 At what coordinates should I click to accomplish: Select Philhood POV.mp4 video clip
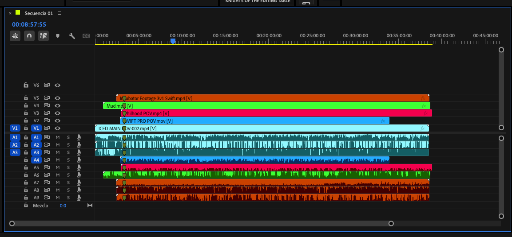pyautogui.click(x=276, y=113)
